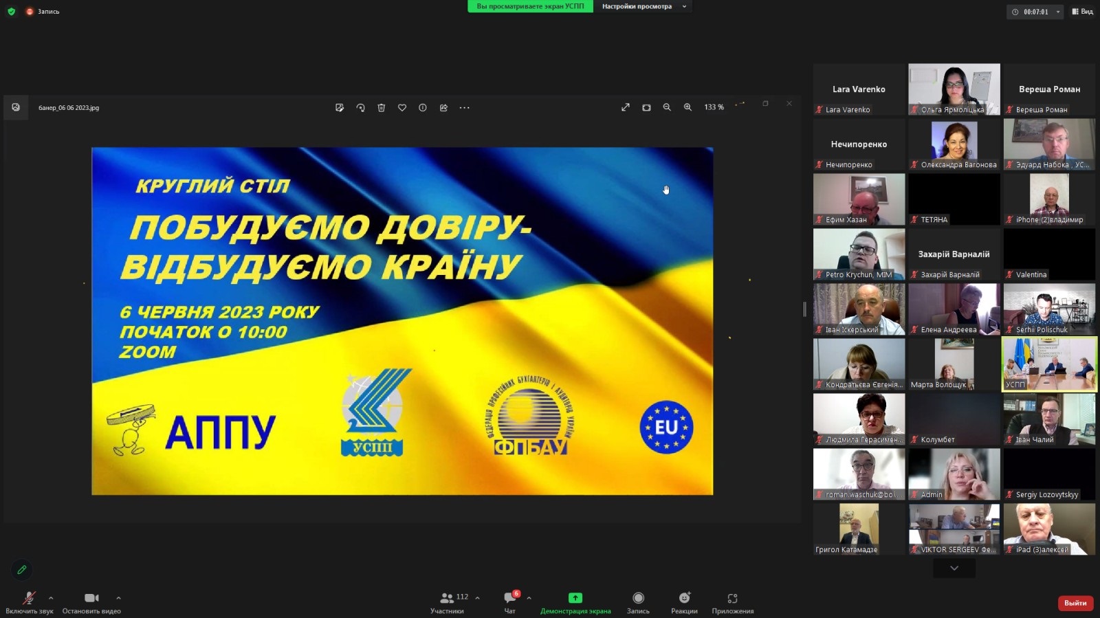Viewport: 1100px width, 618px height.
Task: Open the edit image tool
Action: (340, 107)
